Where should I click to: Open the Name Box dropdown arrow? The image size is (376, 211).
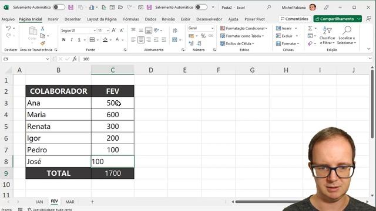click(48, 59)
